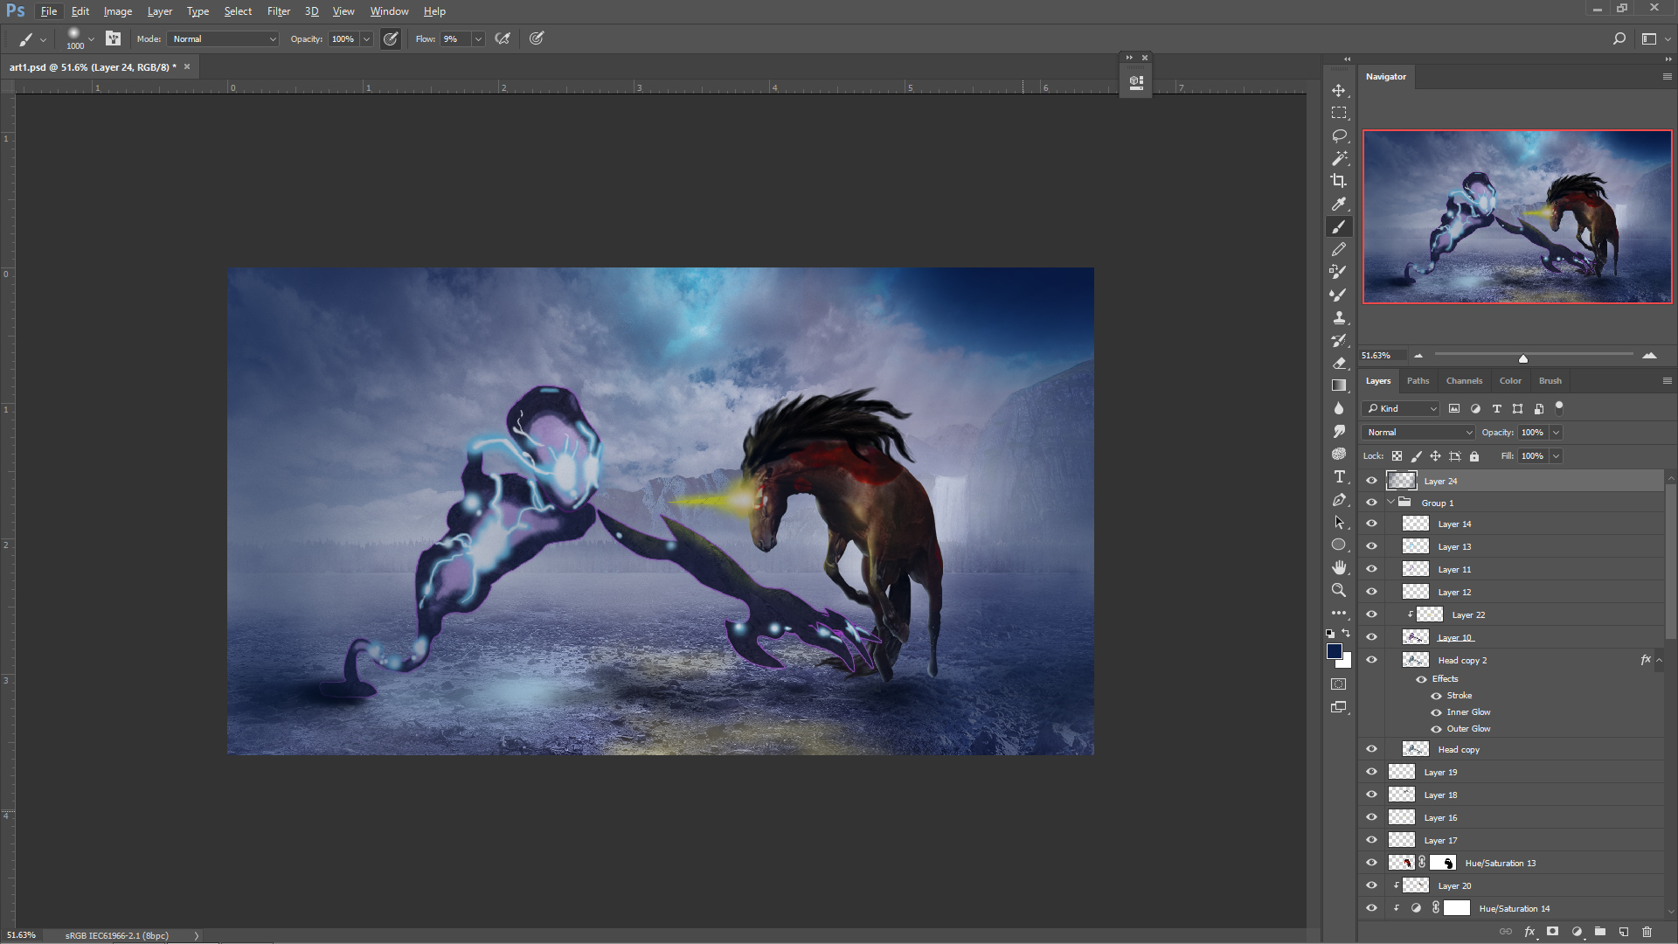The image size is (1678, 944).
Task: Hide the Stroke effect
Action: pyautogui.click(x=1436, y=696)
